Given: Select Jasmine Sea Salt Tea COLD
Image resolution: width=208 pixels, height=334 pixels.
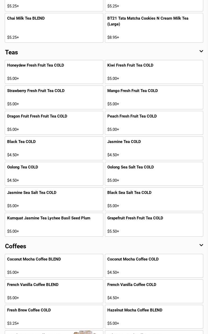Looking at the screenshot, I should [x=54, y=199].
